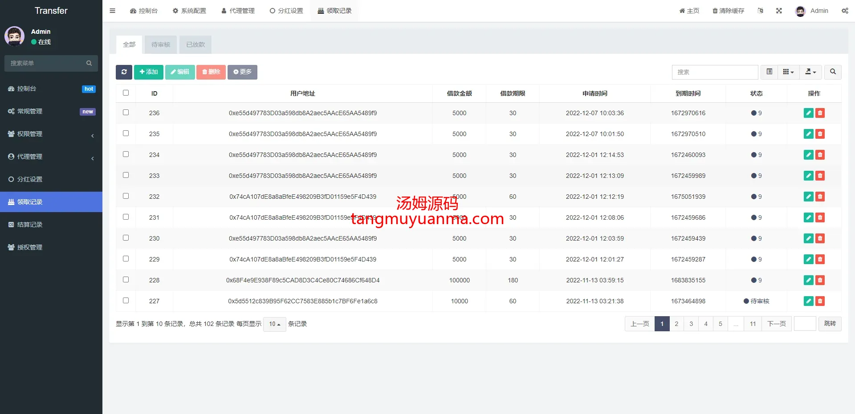This screenshot has height=414, width=855.
Task: Open the columns visibility dropdown
Action: 788,72
